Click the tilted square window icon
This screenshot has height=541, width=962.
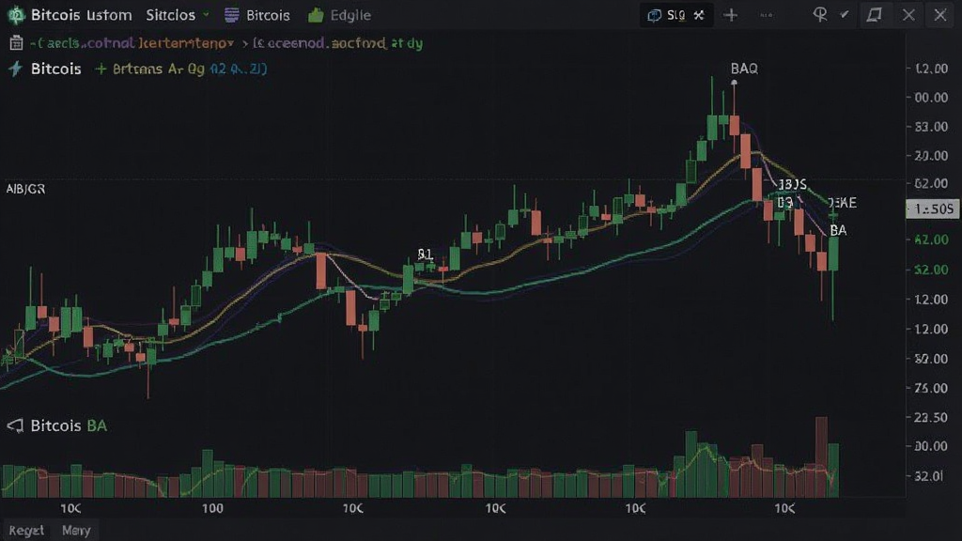point(875,15)
